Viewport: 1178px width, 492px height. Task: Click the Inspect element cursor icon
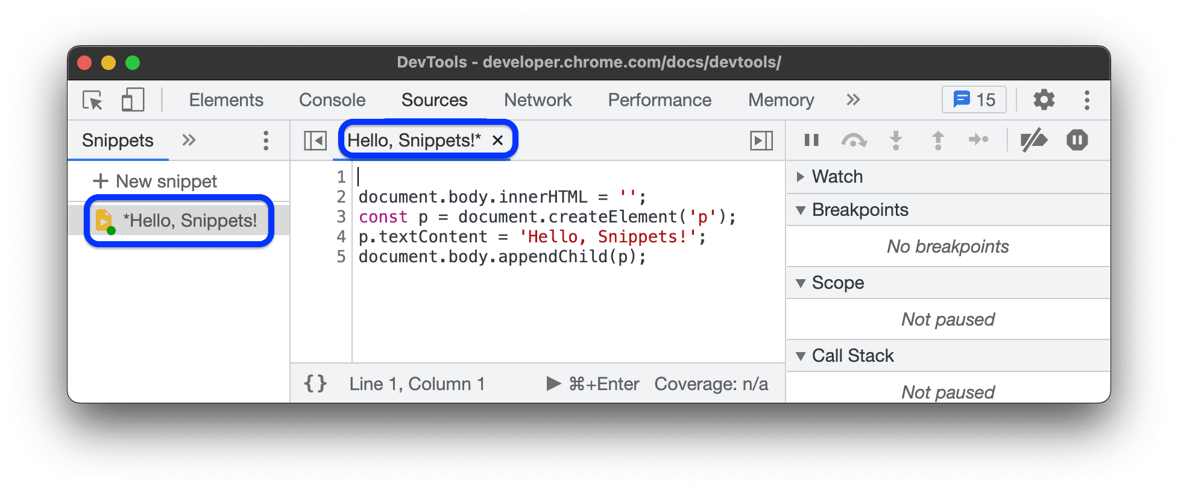[x=91, y=100]
